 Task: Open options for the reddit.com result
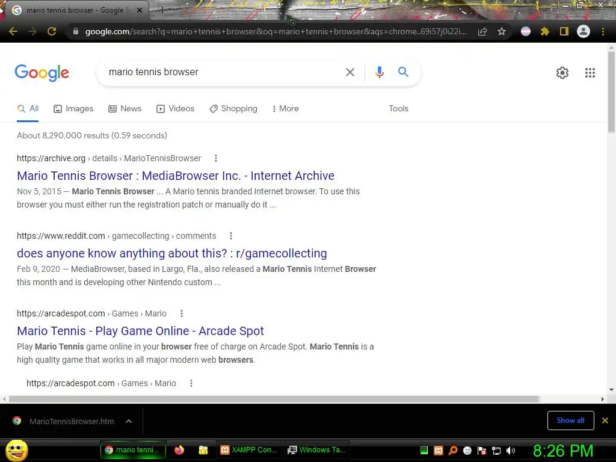231,236
